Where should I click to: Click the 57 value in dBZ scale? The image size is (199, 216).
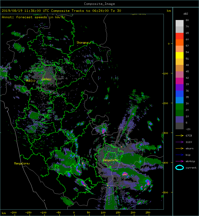187,46
